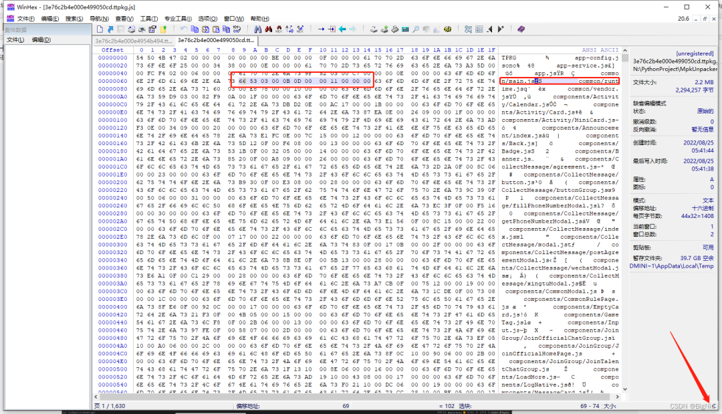
Task: Open the 工具(T) menu
Action: click(x=148, y=19)
